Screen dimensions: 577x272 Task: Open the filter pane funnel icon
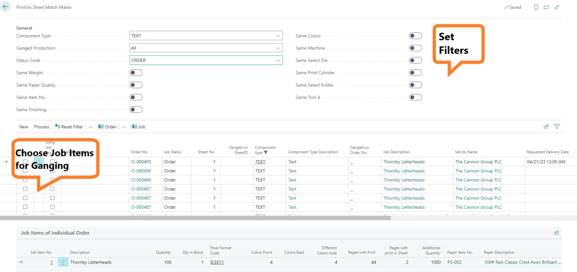point(557,127)
